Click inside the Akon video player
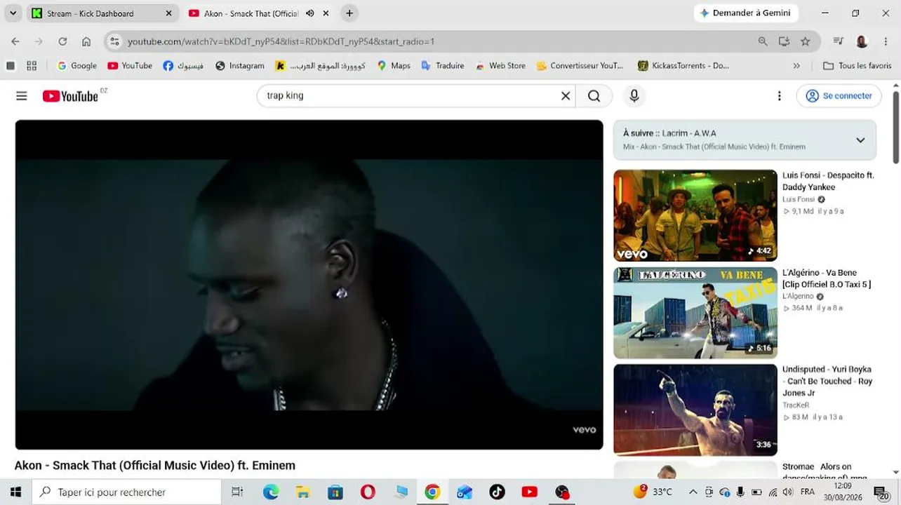901x505 pixels. [x=309, y=285]
